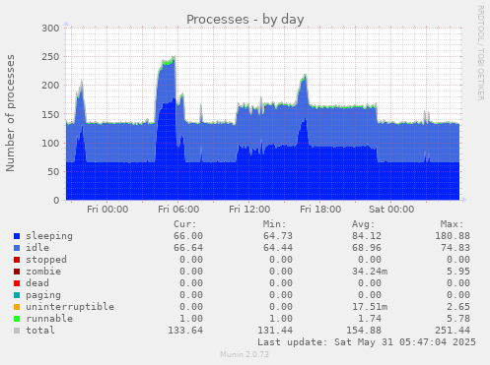
Task: Click the stopped legend color swatch
Action: click(x=17, y=260)
